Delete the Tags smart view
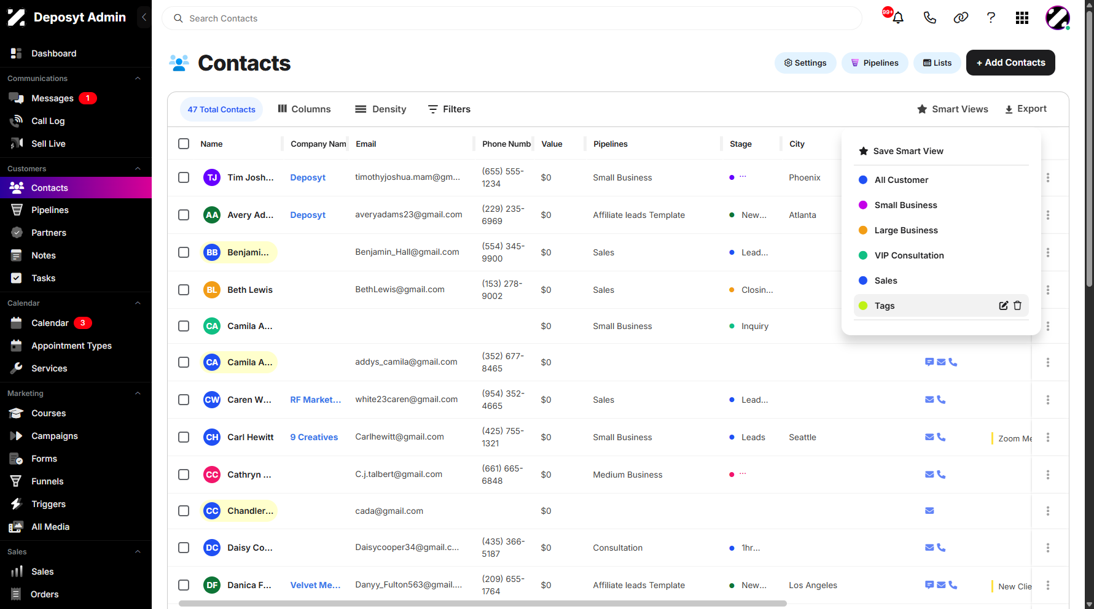 1017,306
